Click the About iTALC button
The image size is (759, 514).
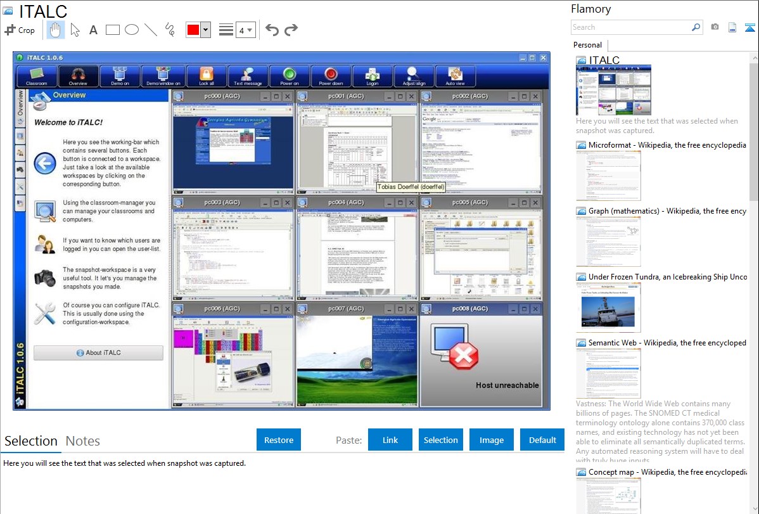(x=98, y=352)
